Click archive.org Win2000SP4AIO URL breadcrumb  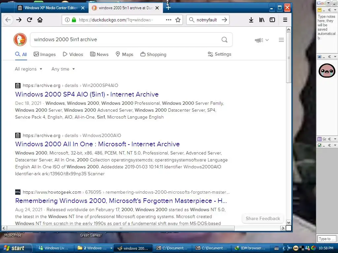pos(70,85)
